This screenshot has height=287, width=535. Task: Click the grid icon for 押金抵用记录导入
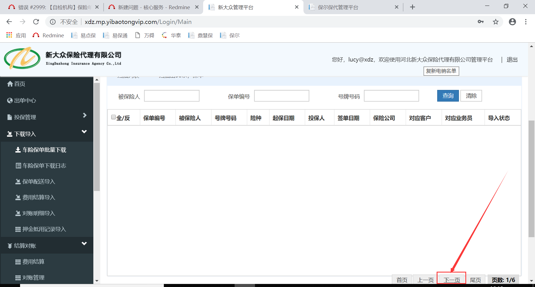(18, 229)
